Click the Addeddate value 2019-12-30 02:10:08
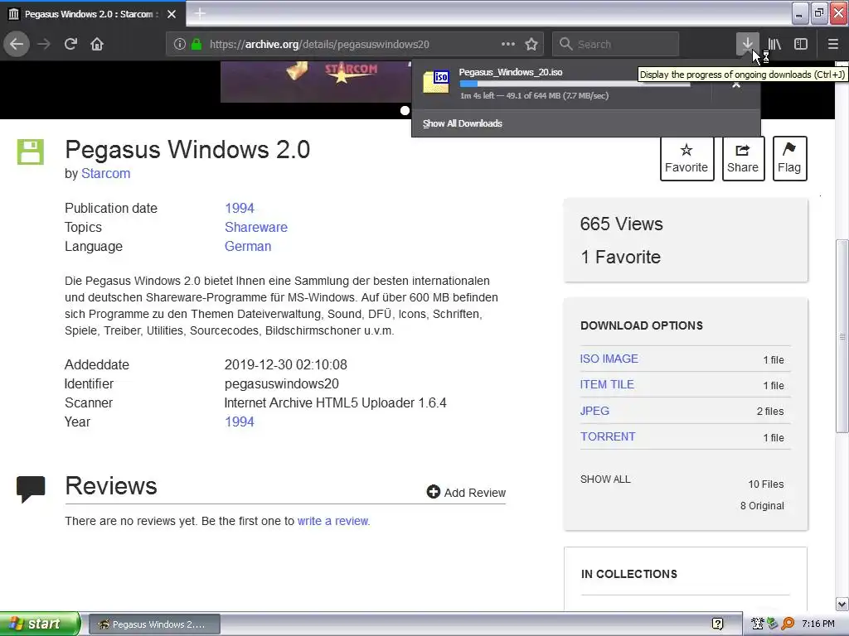Image resolution: width=849 pixels, height=636 pixels. [x=286, y=364]
